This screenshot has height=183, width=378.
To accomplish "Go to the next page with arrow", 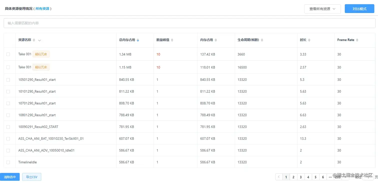I will pyautogui.click(x=345, y=177).
